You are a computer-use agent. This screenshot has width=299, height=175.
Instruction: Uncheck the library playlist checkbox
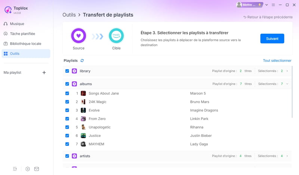(67, 71)
